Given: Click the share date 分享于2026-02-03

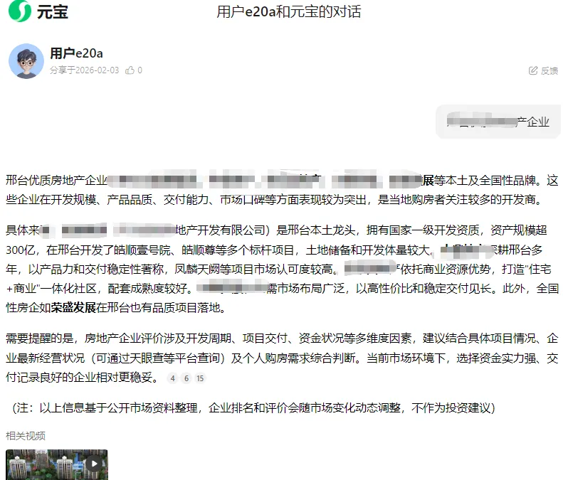Looking at the screenshot, I should pos(85,70).
